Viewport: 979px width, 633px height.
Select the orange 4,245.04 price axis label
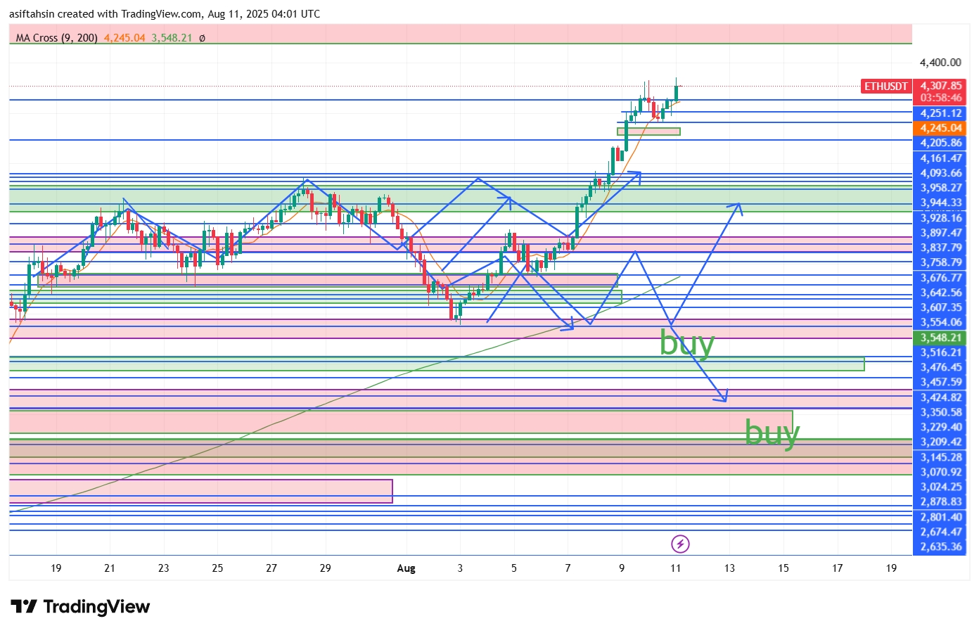pos(940,128)
